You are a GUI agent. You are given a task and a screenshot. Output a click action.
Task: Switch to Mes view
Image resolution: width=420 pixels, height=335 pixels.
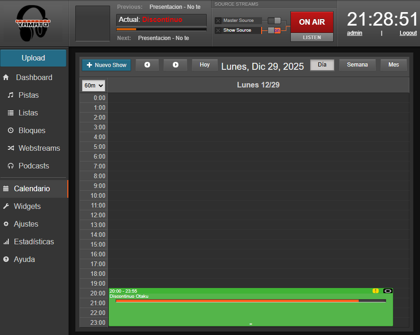pos(394,65)
